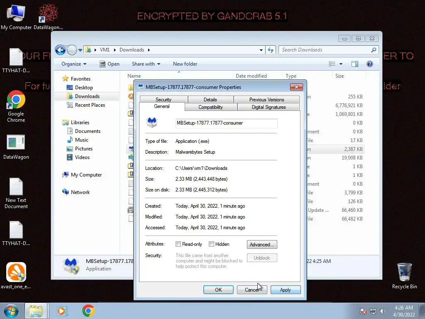Click Explorer's forward arrow button
Image resolution: width=425 pixels, height=319 pixels.
[x=72, y=50]
